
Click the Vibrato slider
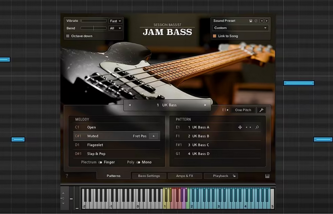tap(93, 21)
